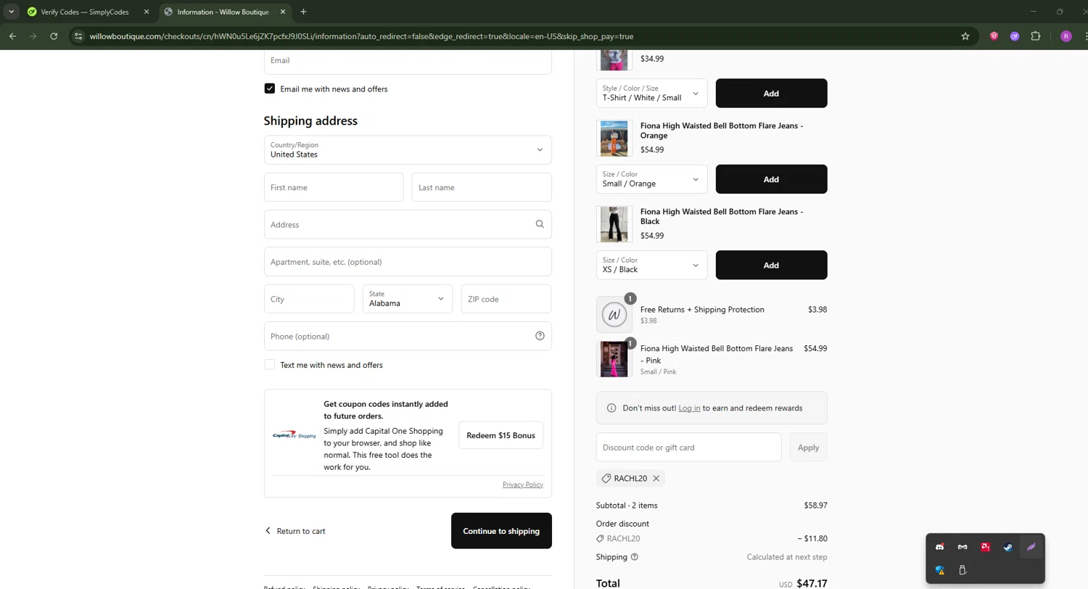Image resolution: width=1088 pixels, height=589 pixels.
Task: Open the tab search dropdown arrow
Action: 12,12
